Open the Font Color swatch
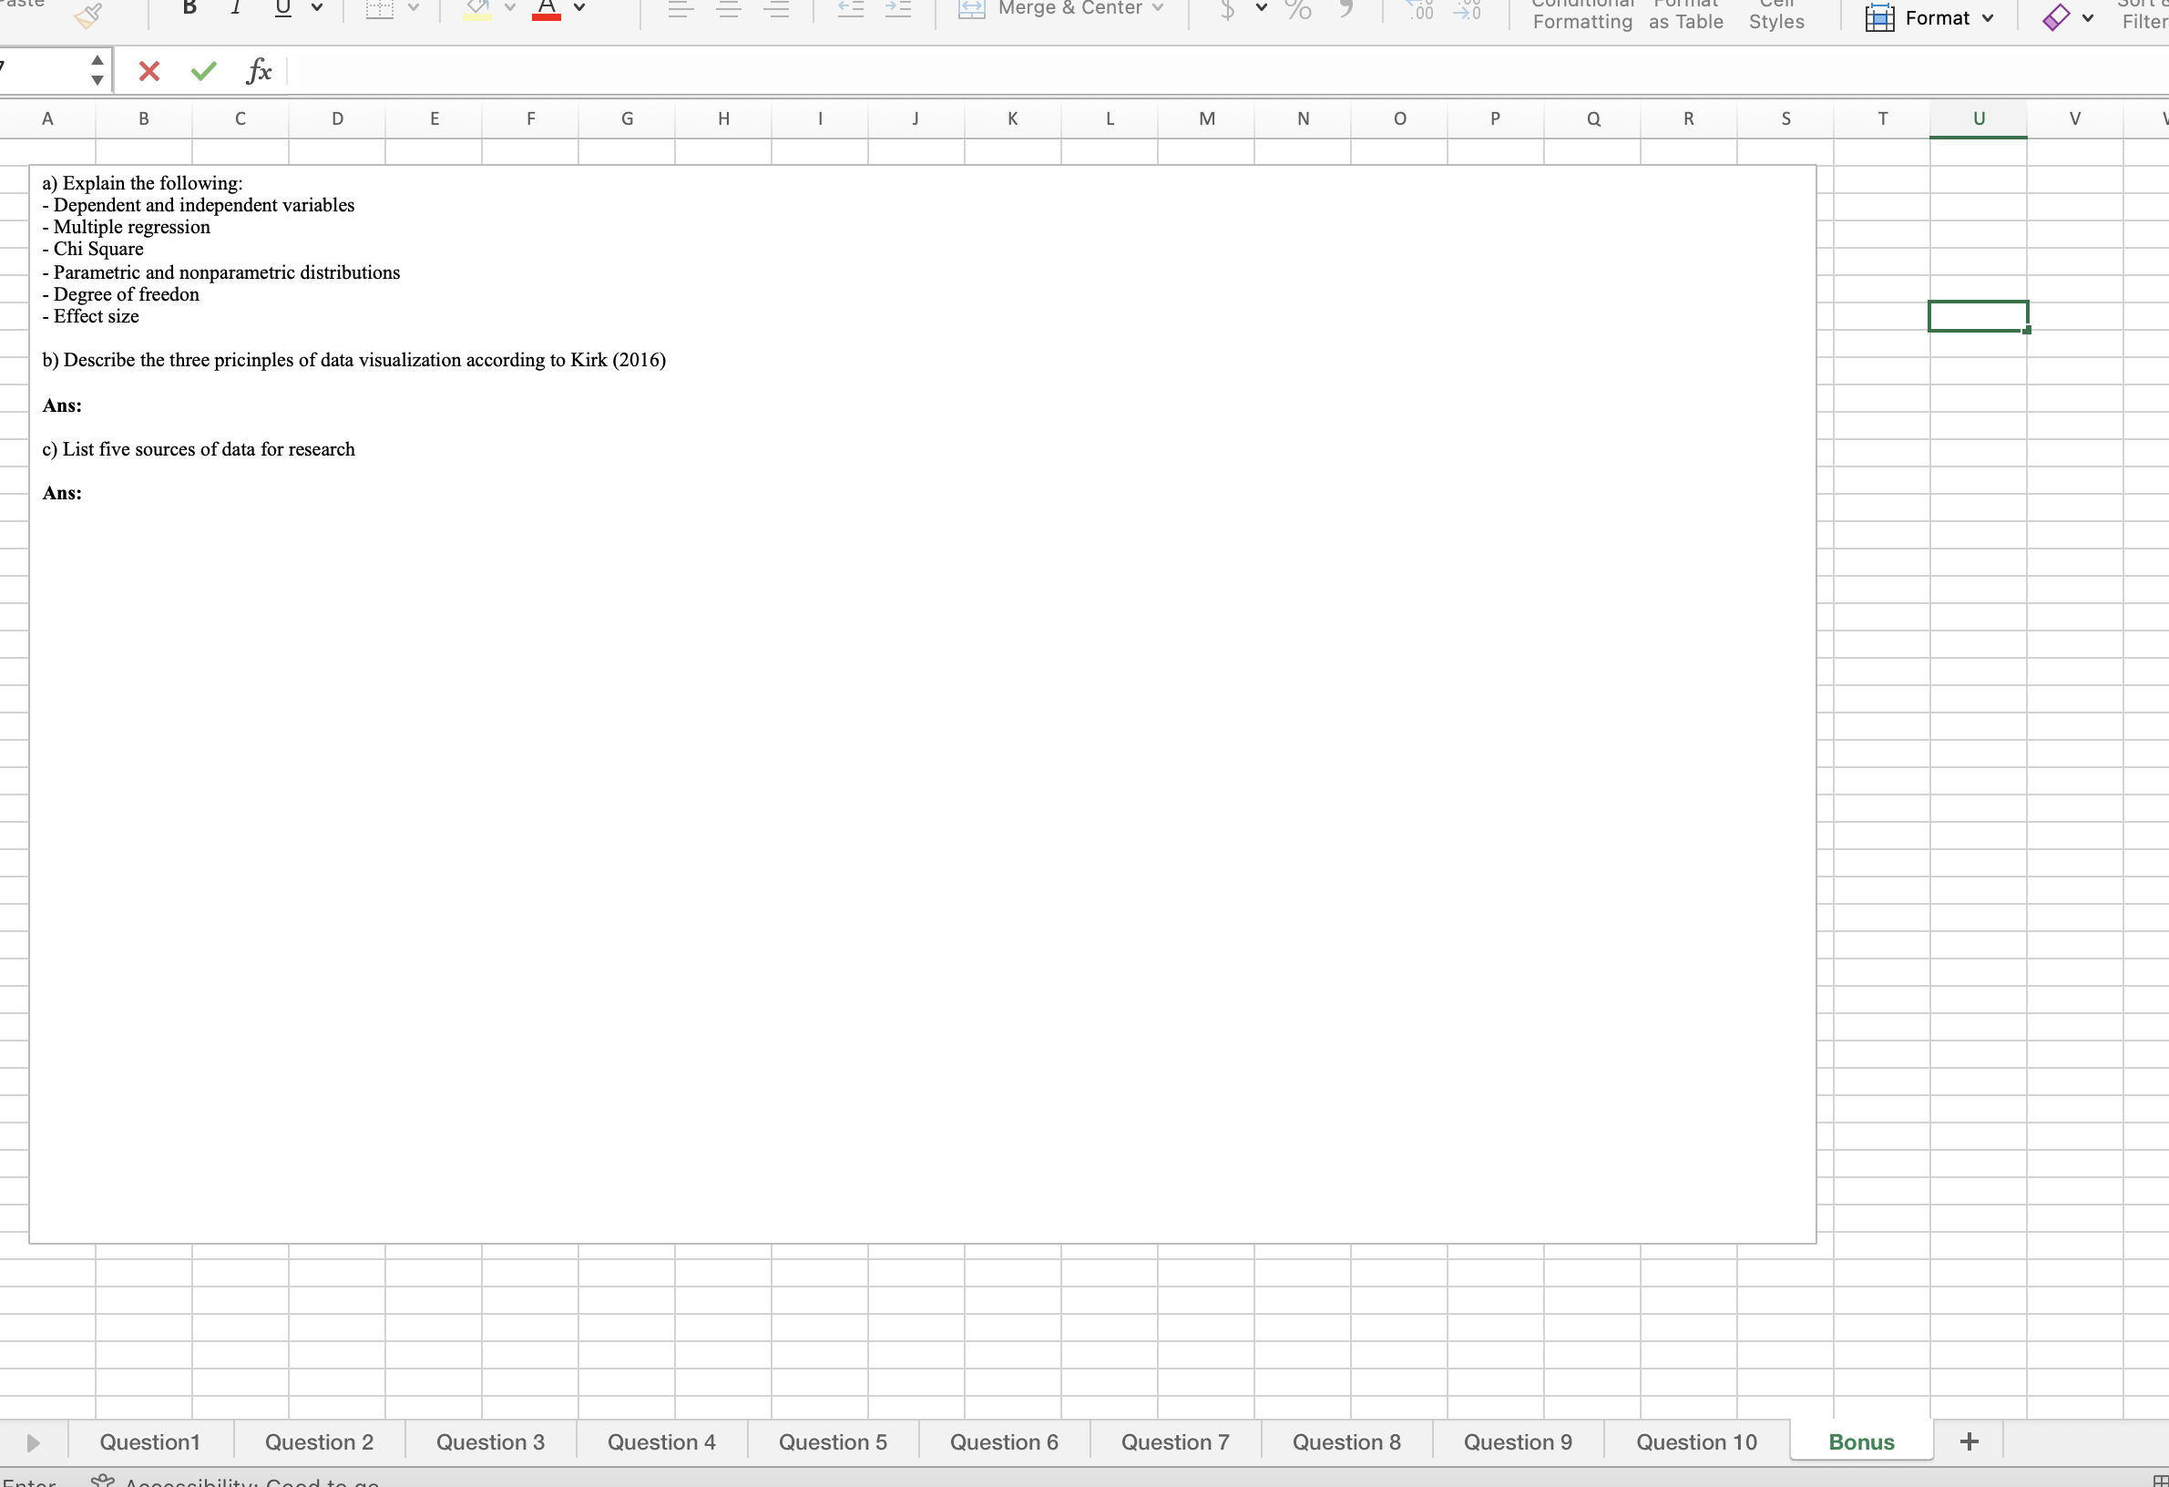The width and height of the screenshot is (2169, 1487). 547,9
